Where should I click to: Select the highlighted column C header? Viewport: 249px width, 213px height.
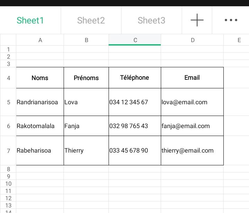coord(135,40)
